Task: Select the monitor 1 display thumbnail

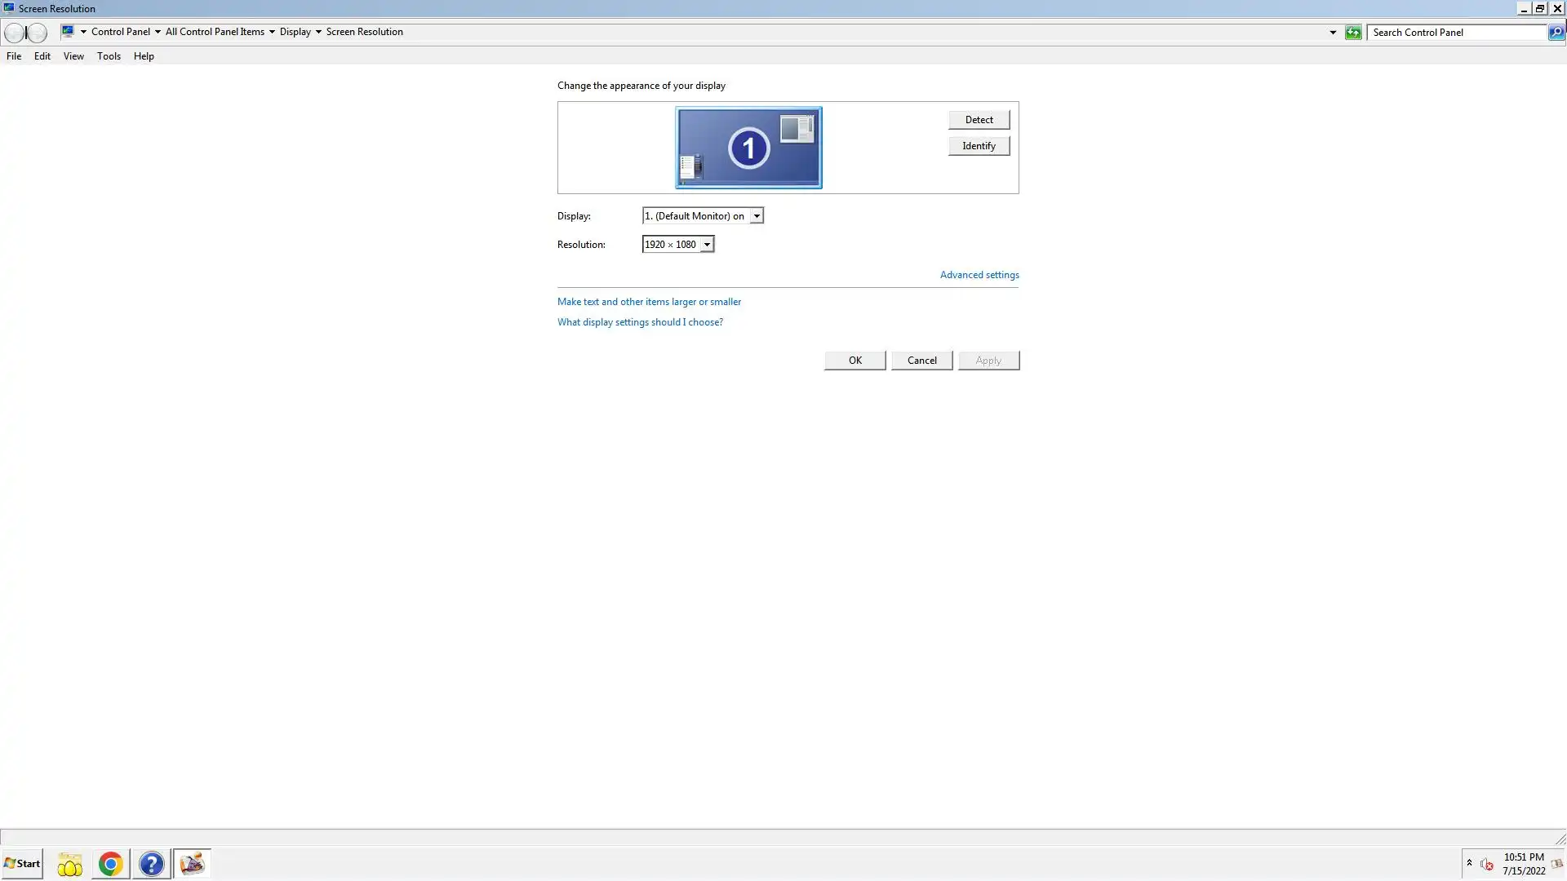Action: (748, 148)
